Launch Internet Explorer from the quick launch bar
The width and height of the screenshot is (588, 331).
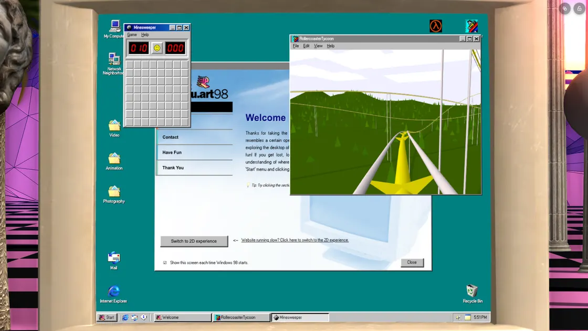tap(124, 317)
